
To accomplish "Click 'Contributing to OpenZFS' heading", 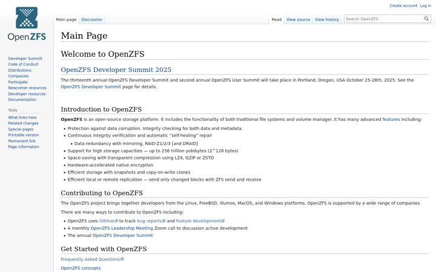I will pos(102,193).
